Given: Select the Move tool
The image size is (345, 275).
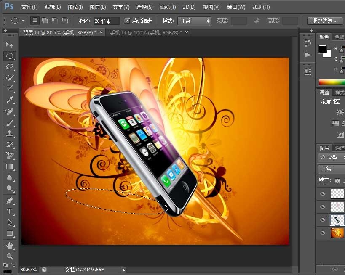Looking at the screenshot, I should (10, 45).
